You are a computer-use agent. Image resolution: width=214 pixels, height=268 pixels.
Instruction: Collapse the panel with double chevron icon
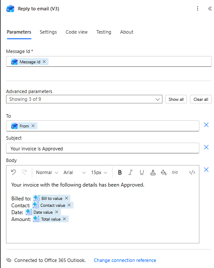[x=210, y=9]
